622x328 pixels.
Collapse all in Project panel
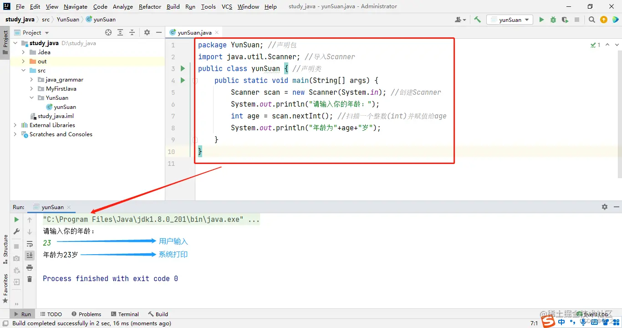point(132,32)
